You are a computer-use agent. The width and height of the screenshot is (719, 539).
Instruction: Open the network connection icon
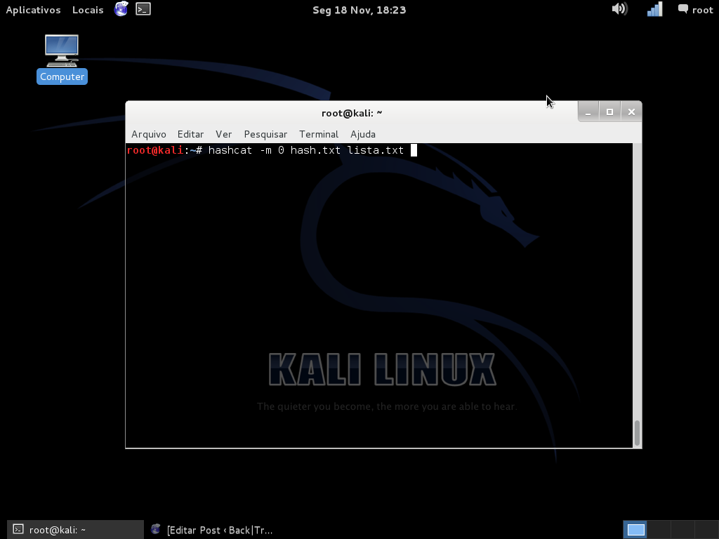[655, 9]
